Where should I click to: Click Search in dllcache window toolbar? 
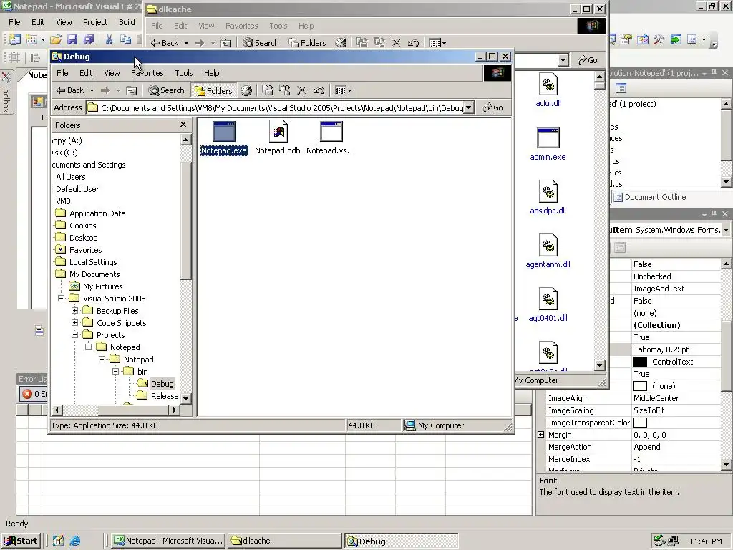(261, 42)
